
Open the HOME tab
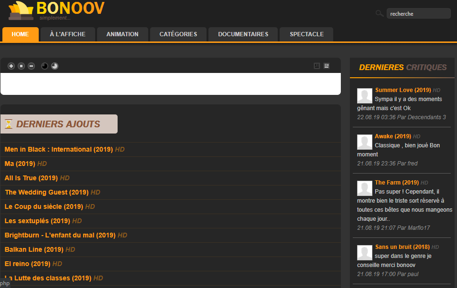(21, 34)
